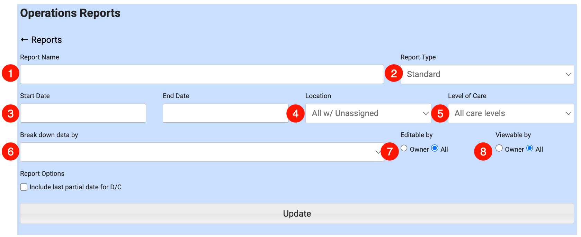
Task: Click red marker number 4
Action: [295, 113]
